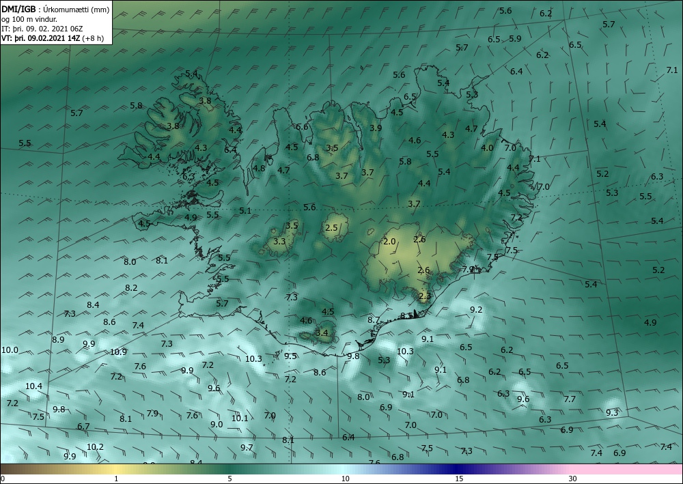Click the 'DMI/IGB : Úrkomumætti (mm)' title line
The height and width of the screenshot is (484, 683).
[55, 10]
